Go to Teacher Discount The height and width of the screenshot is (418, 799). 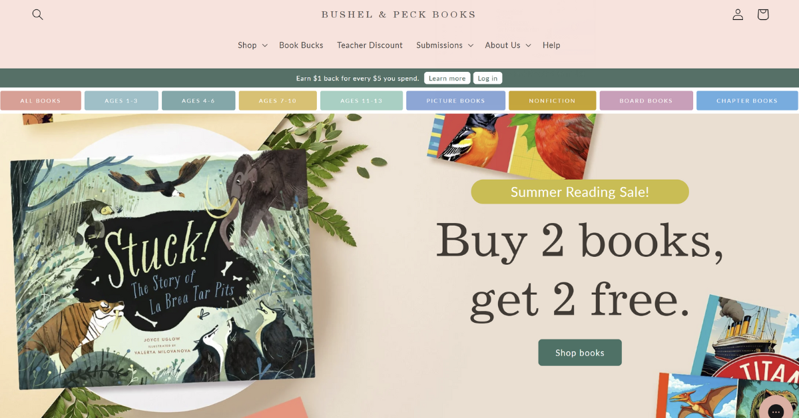click(x=370, y=45)
